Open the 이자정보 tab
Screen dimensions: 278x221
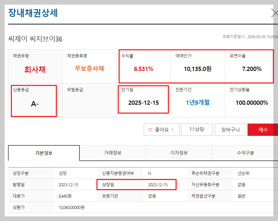tap(179, 153)
